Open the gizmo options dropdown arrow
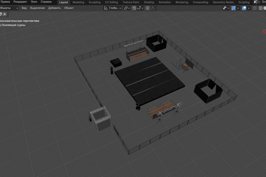The image size is (266, 177). (x=238, y=8)
